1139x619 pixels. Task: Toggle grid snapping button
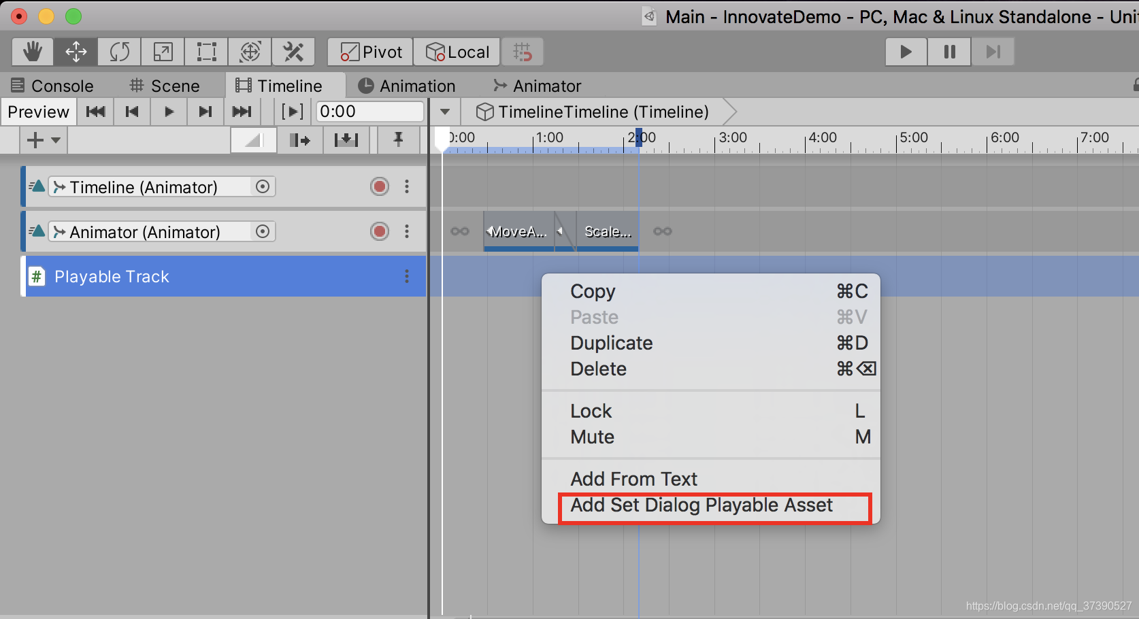[x=522, y=52]
